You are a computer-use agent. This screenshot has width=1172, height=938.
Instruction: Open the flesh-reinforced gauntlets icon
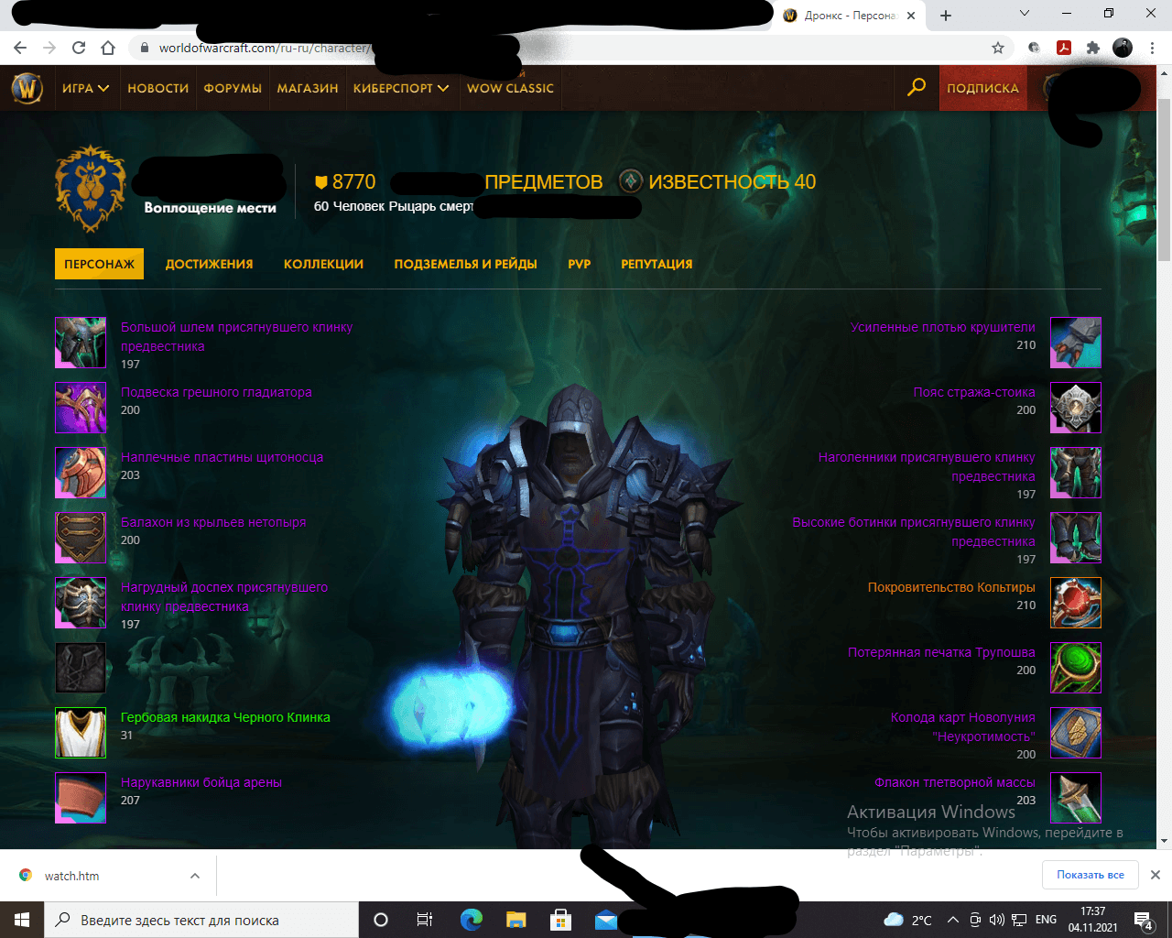point(1076,343)
